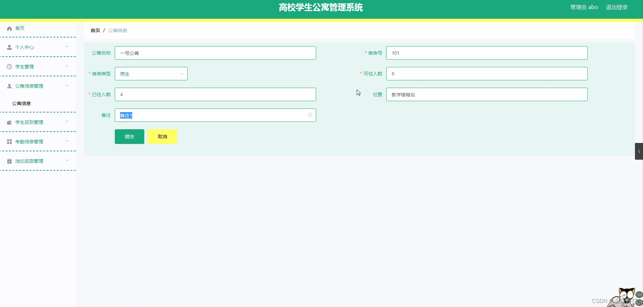This screenshot has height=307, width=643.
Task: Expand the 违纪奖励管理 menu chevron
Action: (67, 161)
